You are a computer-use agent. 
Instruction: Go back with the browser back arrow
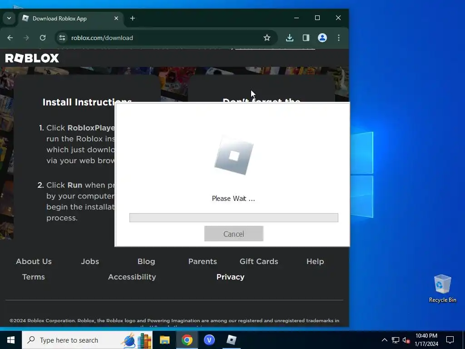[10, 38]
